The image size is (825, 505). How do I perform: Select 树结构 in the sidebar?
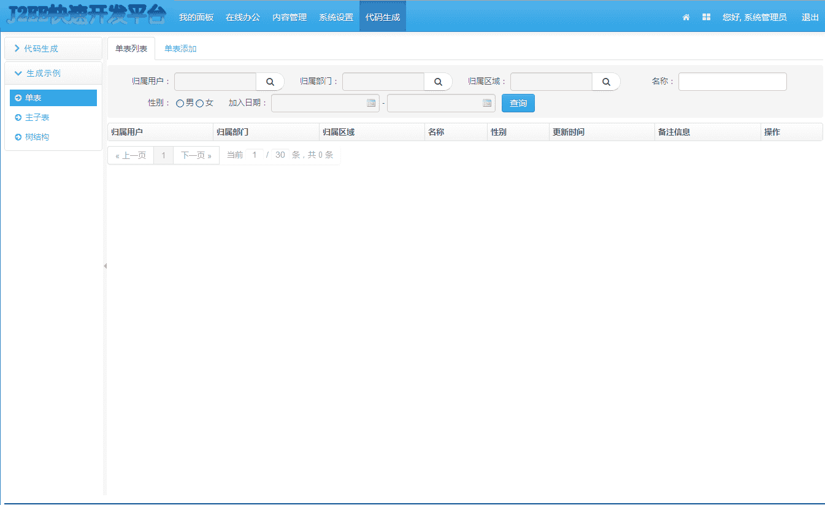pos(53,137)
